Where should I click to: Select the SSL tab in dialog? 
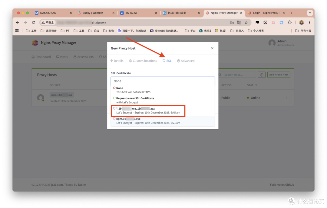(x=167, y=61)
